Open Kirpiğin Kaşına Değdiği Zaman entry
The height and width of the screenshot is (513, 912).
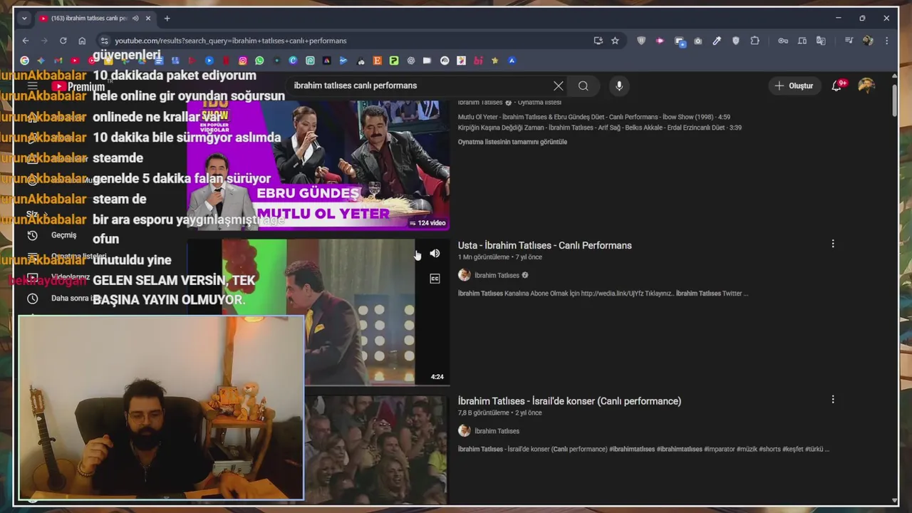click(599, 128)
